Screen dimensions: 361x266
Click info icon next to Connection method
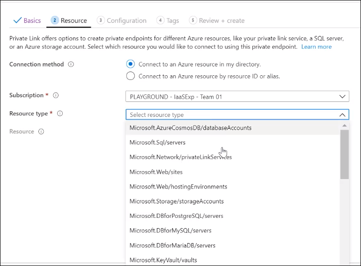(x=71, y=65)
